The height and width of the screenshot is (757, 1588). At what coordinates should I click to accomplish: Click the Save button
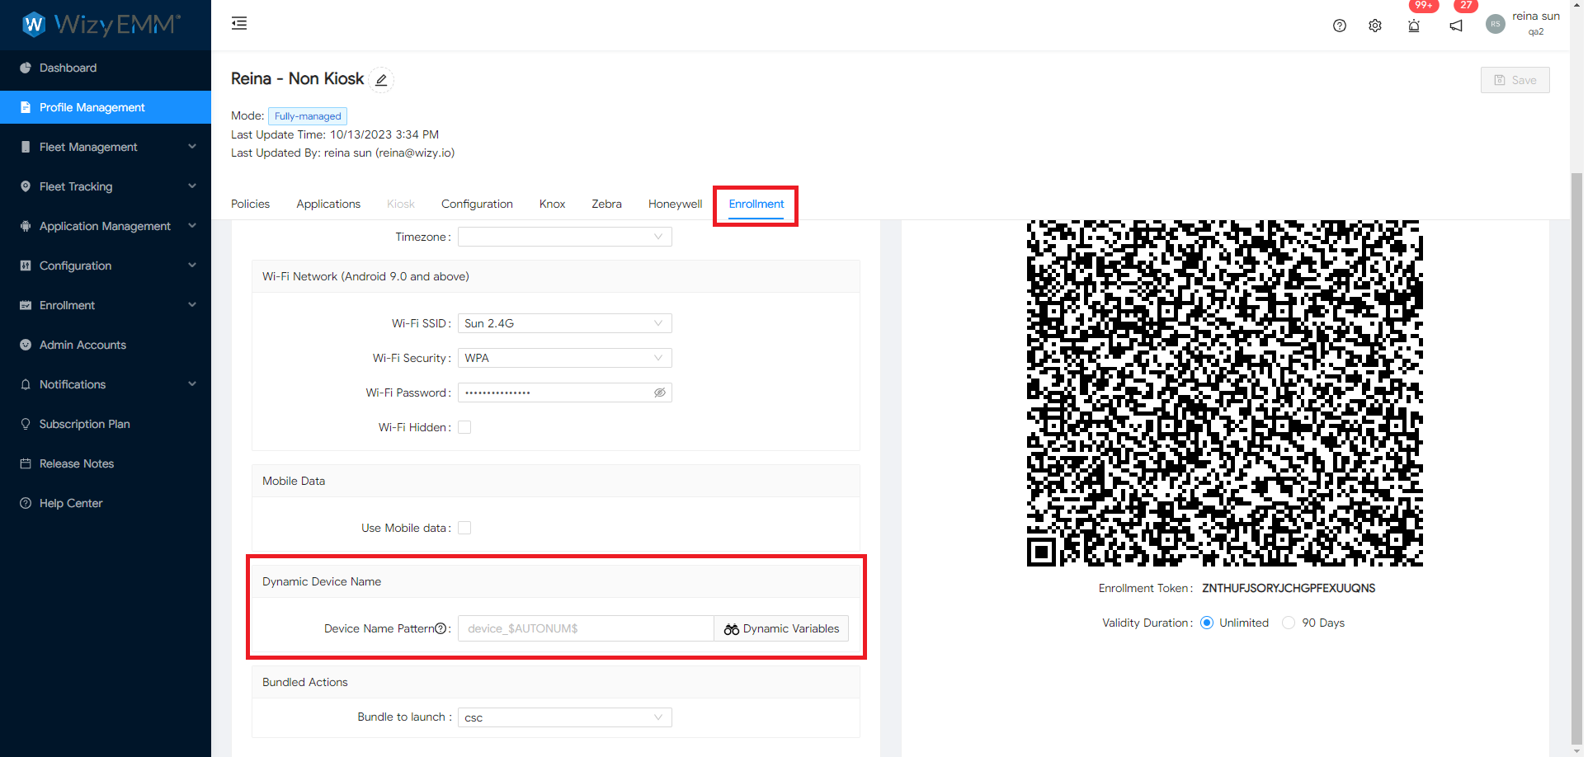coord(1515,80)
